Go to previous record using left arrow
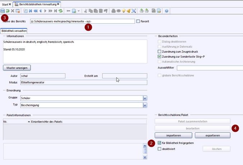243x165 pixels. (x=40, y=11)
